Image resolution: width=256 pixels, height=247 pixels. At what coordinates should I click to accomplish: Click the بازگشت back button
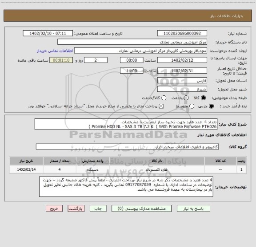[x=76, y=208]
